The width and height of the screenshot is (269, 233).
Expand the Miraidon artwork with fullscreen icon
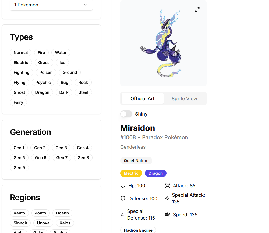click(x=197, y=9)
